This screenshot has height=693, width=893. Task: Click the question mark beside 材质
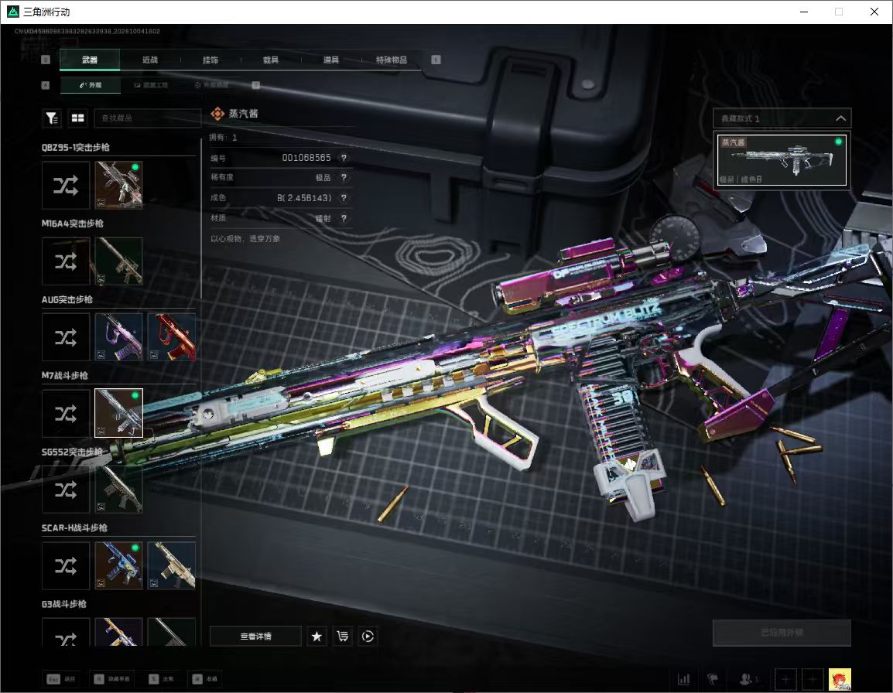point(344,218)
